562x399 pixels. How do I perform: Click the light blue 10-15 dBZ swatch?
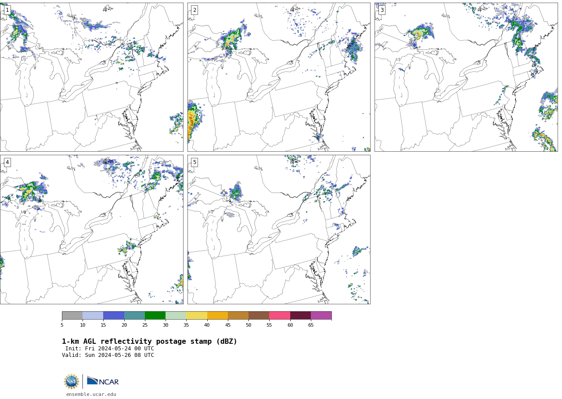click(x=93, y=316)
